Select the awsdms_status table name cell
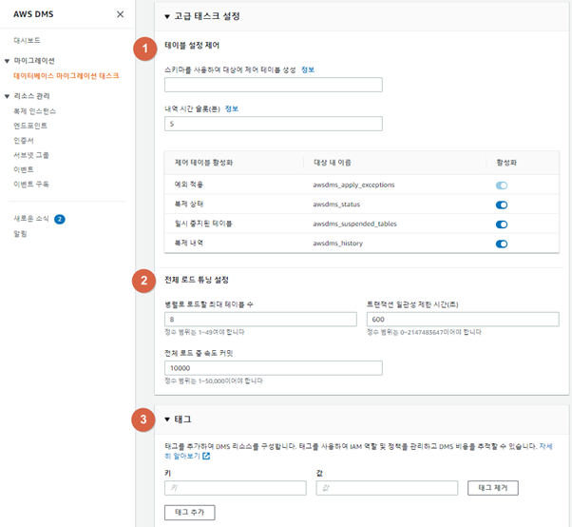 pyautogui.click(x=336, y=205)
